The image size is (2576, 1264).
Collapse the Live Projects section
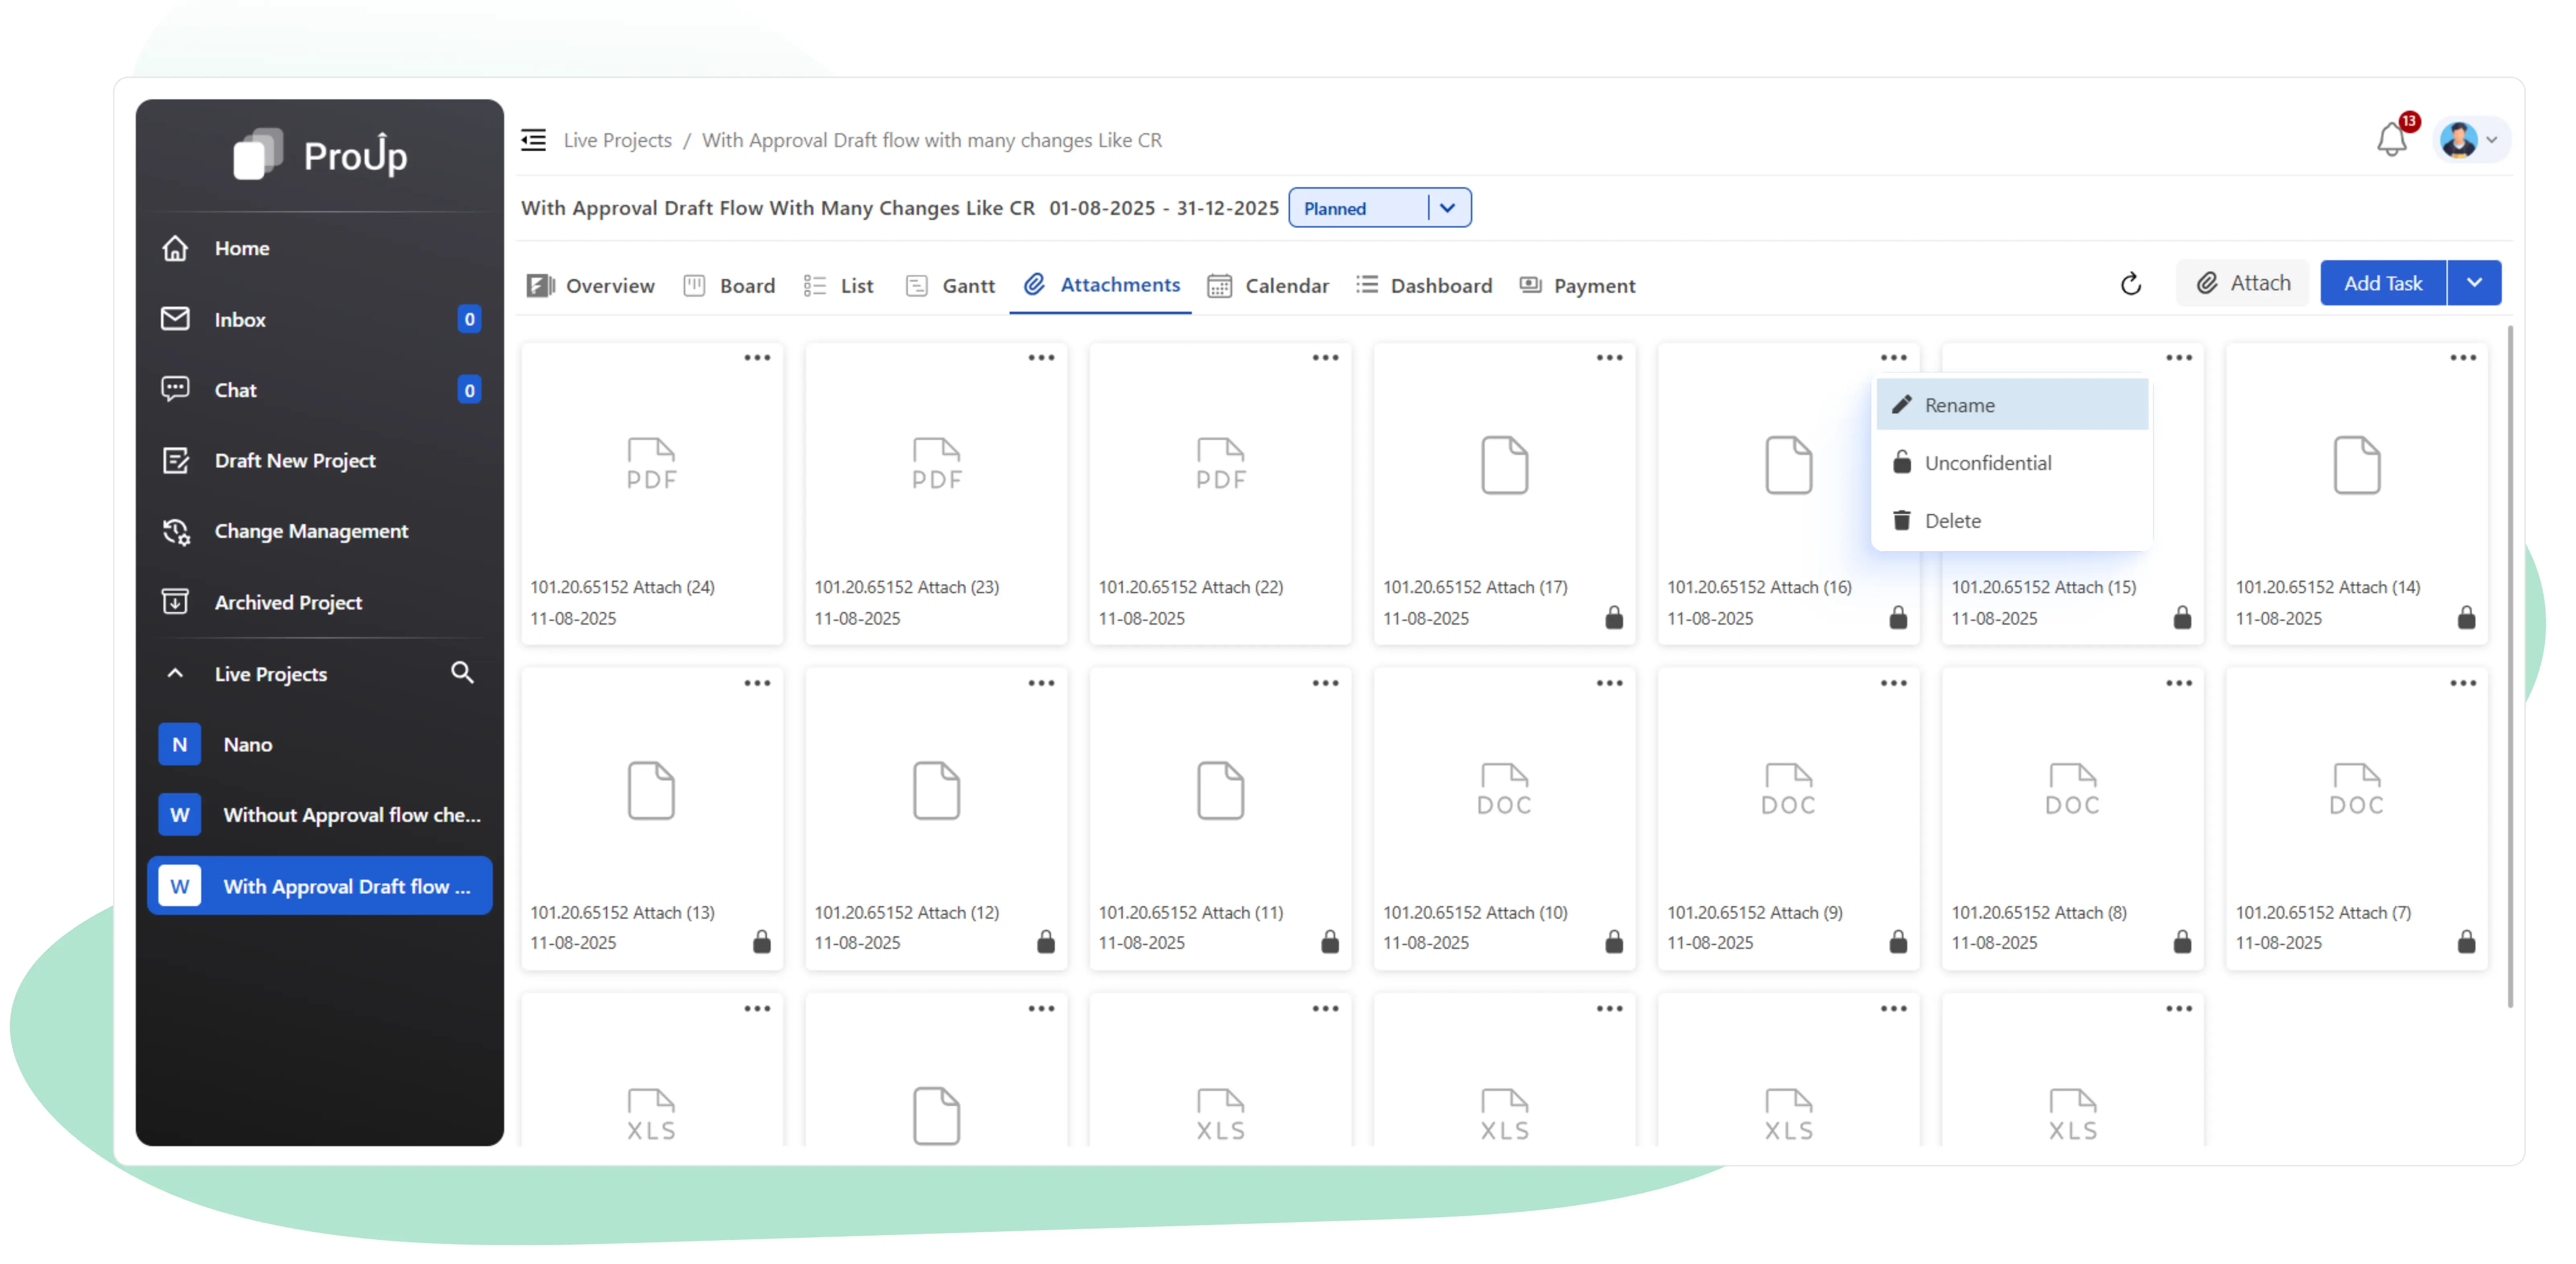coord(176,673)
